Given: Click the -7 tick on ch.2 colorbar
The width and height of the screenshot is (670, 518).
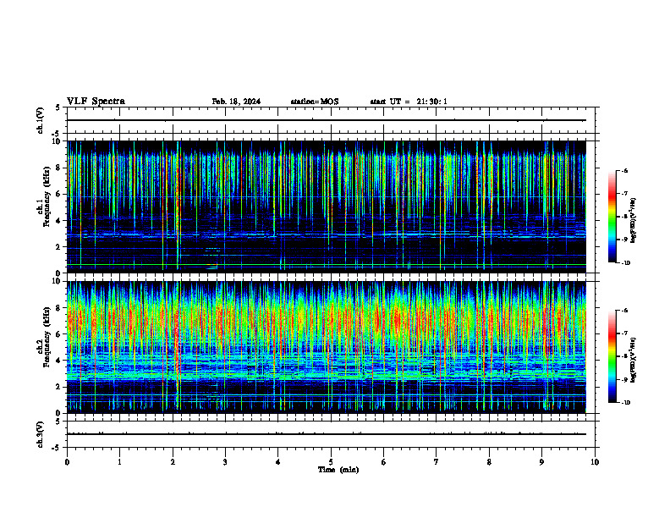Looking at the screenshot, I should coord(625,333).
